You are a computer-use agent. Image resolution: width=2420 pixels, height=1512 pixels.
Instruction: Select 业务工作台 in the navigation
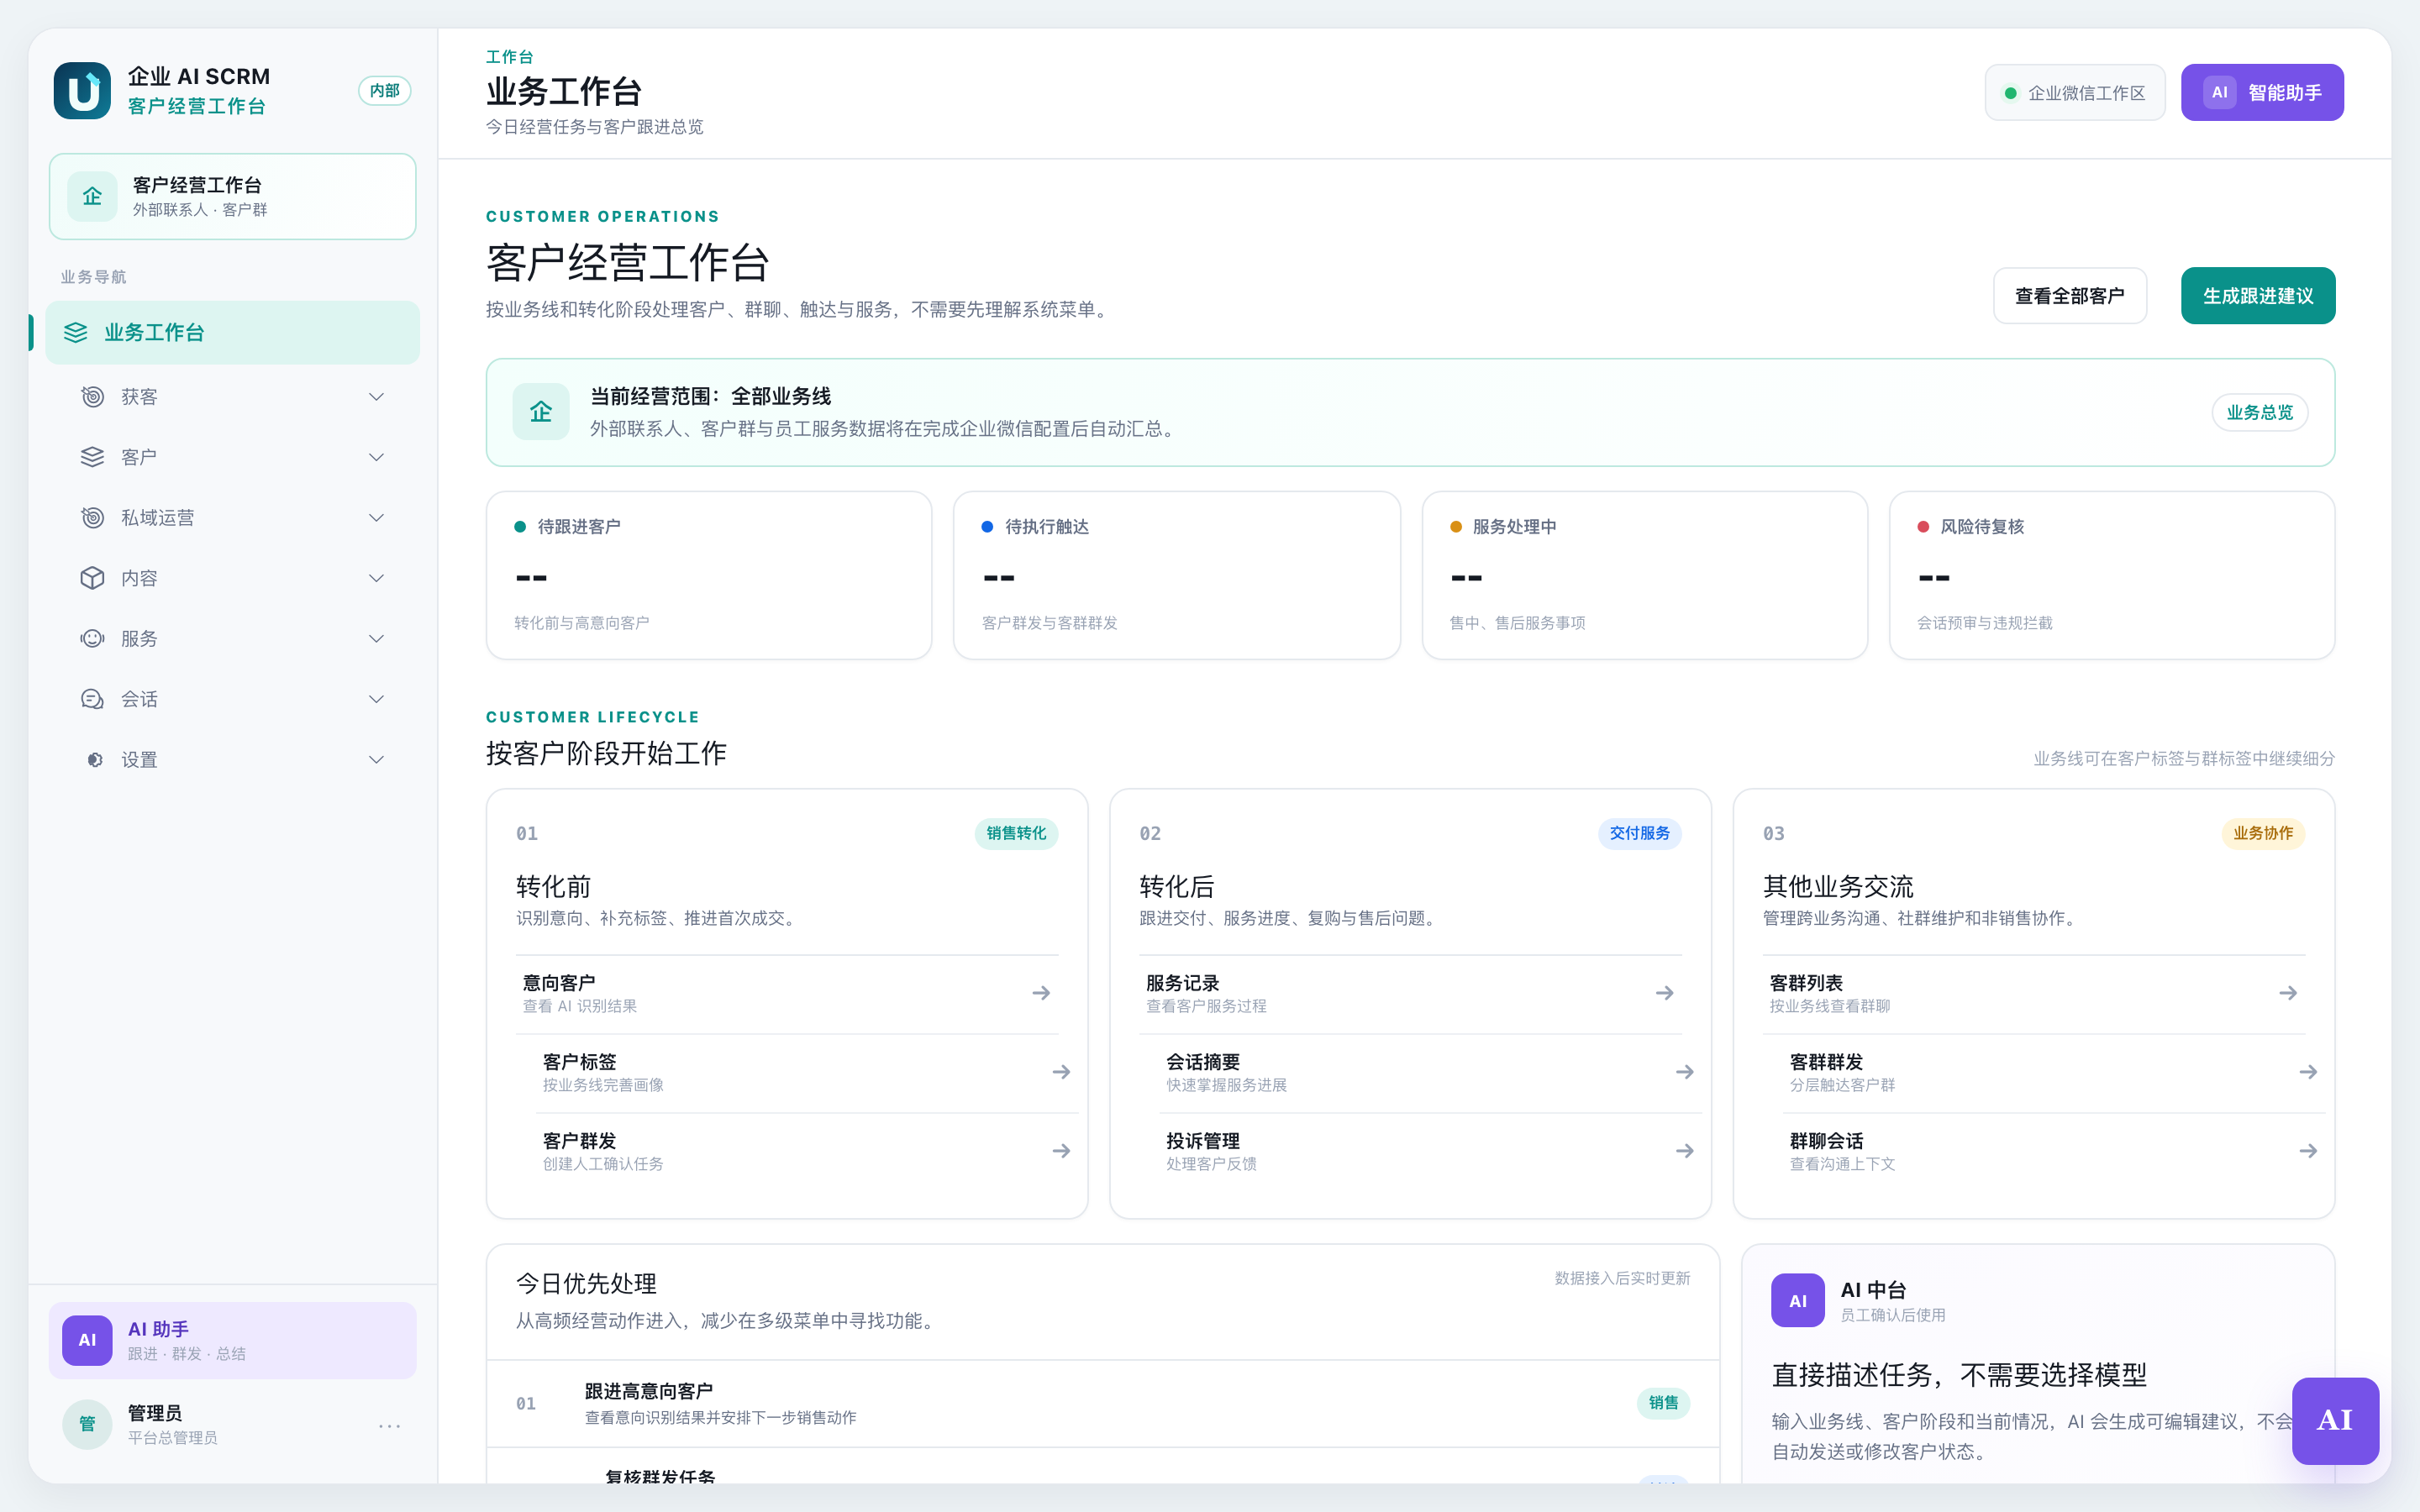click(232, 332)
